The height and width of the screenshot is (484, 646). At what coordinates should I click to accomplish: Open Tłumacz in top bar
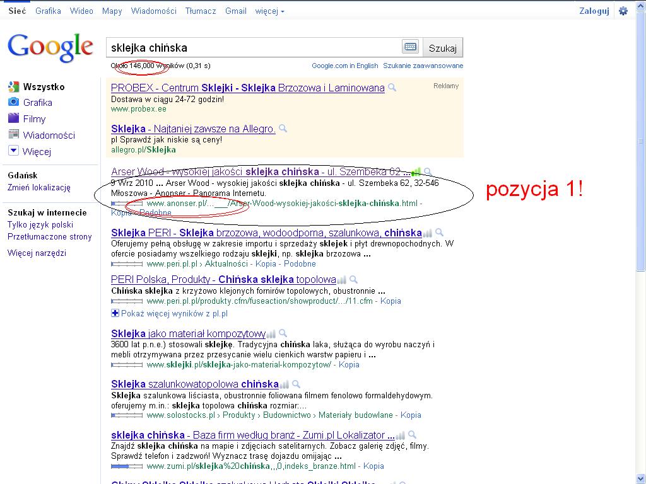[201, 11]
